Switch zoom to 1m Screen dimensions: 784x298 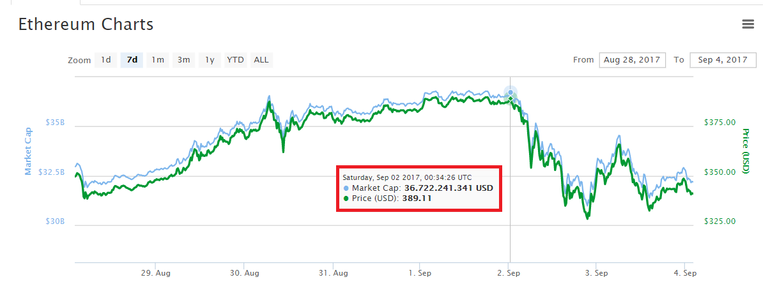pos(157,60)
